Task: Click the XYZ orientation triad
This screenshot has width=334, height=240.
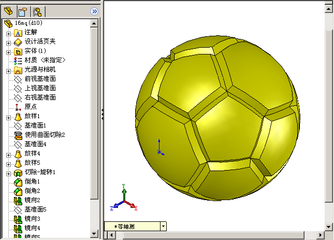Action: 124,197
